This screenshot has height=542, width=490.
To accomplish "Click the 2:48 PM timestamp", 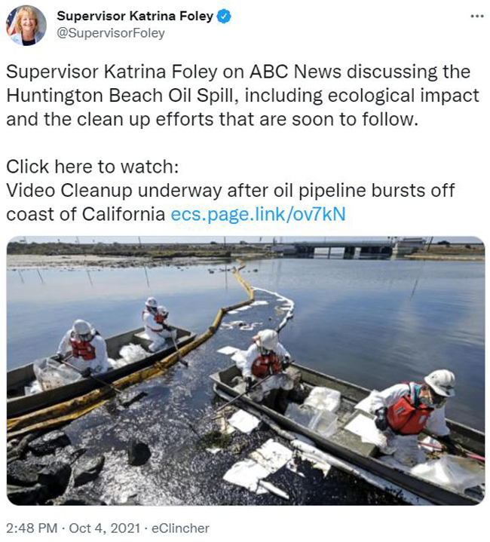I will 32,528.
